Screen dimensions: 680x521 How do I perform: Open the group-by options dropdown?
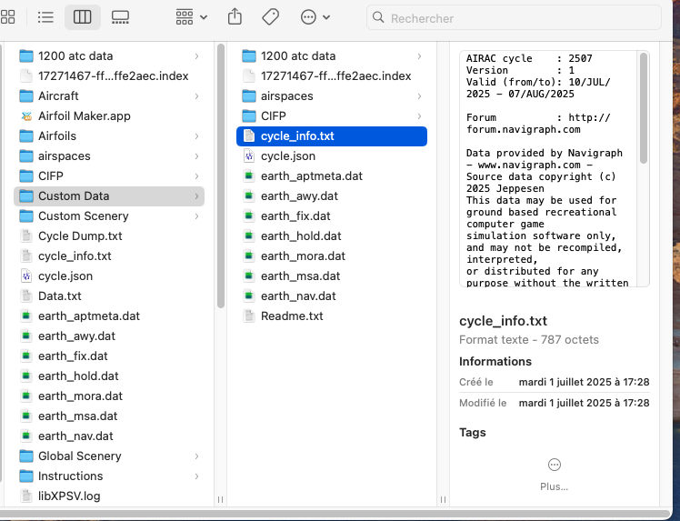[x=191, y=17]
